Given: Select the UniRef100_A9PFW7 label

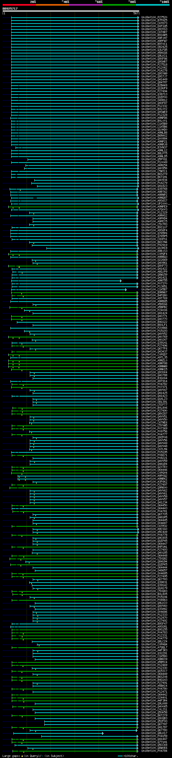Looking at the screenshot, I should 154,41.
